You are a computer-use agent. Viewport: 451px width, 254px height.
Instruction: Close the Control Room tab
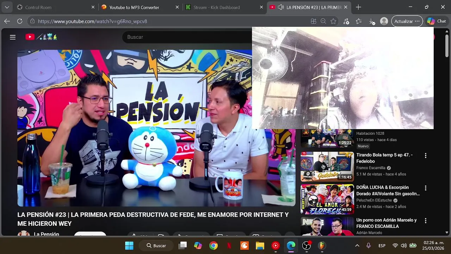93,7
